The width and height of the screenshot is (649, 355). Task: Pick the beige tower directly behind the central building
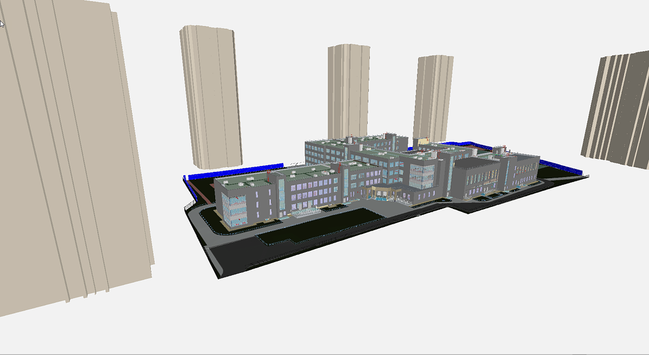349,92
